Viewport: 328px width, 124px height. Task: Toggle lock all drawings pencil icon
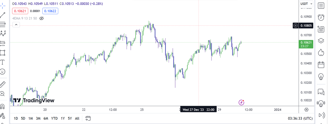(x=3, y=116)
